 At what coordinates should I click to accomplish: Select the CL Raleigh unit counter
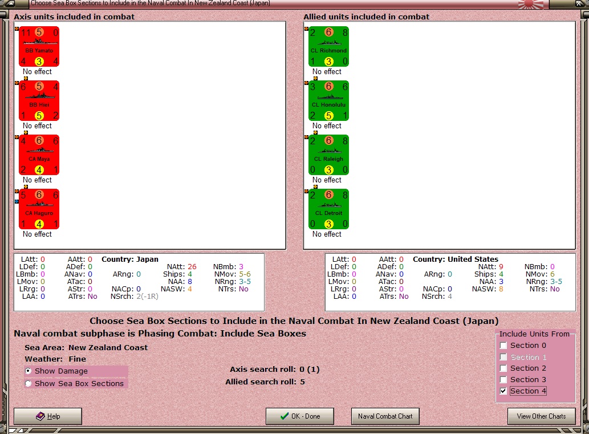(x=328, y=155)
